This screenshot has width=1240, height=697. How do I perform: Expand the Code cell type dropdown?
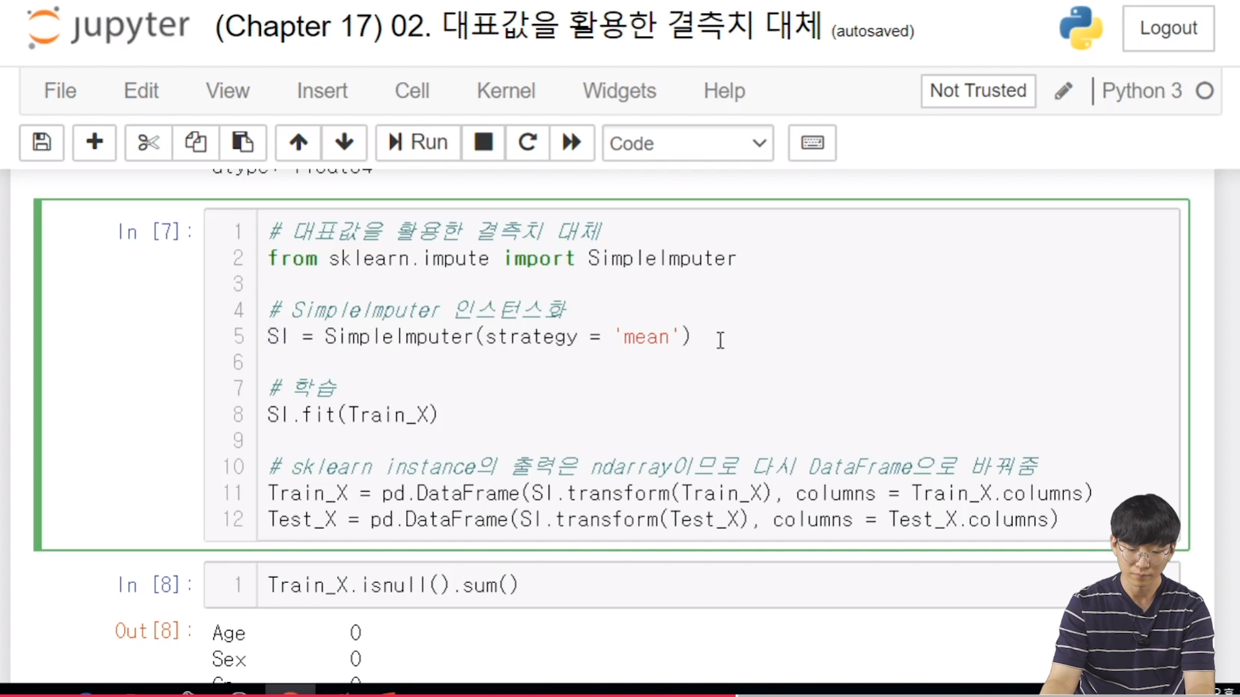pos(687,143)
